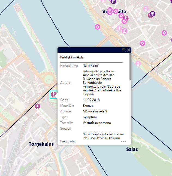This screenshot has height=176, width=172.
Task: Select the statue marker near the railway in Torņakalns
Action: (x=37, y=106)
